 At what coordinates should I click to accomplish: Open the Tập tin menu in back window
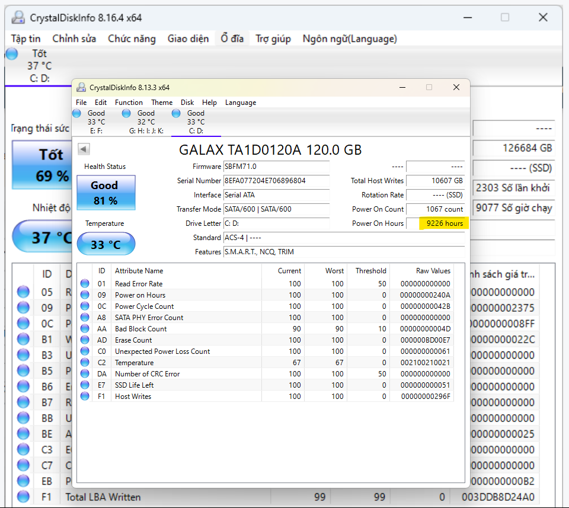point(25,39)
